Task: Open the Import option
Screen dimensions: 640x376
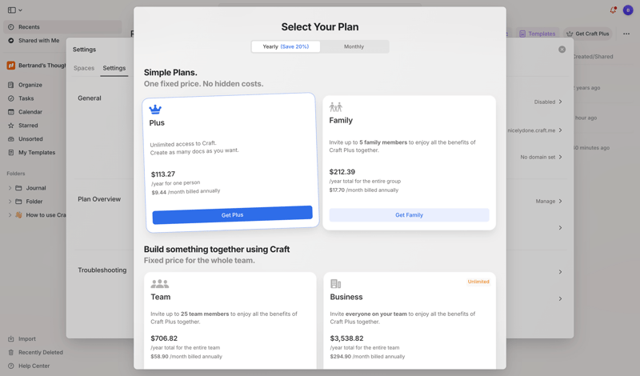Action: click(x=26, y=338)
